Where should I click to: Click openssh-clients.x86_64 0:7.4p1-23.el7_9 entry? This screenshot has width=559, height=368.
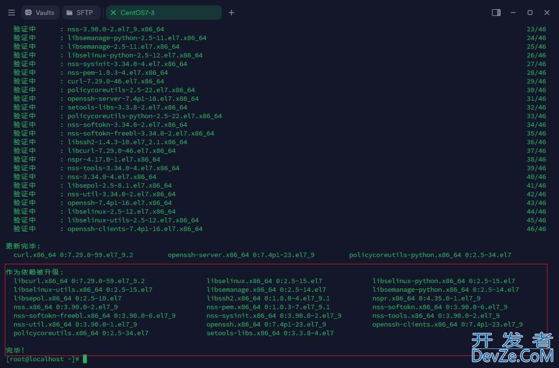tap(447, 324)
